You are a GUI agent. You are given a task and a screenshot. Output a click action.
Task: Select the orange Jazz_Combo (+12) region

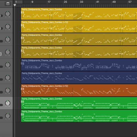(x=79, y=90)
